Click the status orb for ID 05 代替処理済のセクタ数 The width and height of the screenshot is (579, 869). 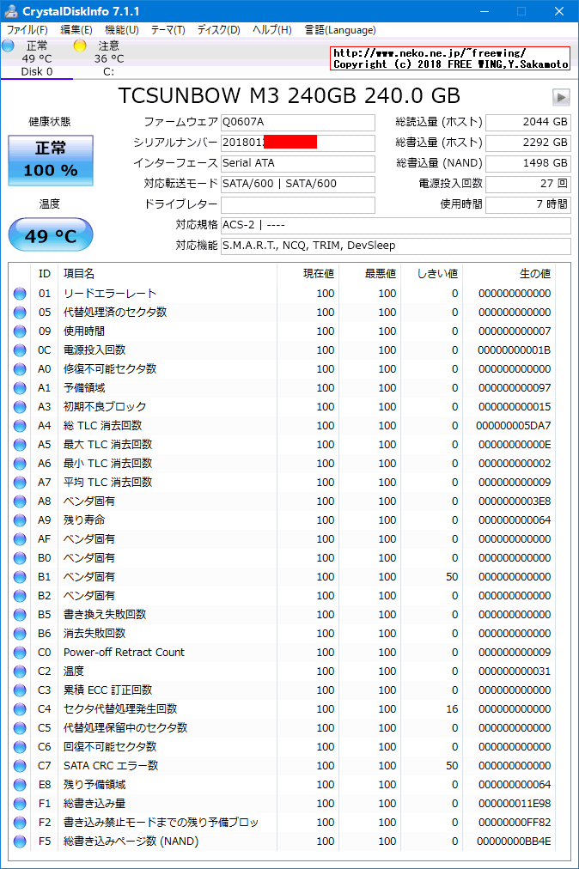point(20,313)
